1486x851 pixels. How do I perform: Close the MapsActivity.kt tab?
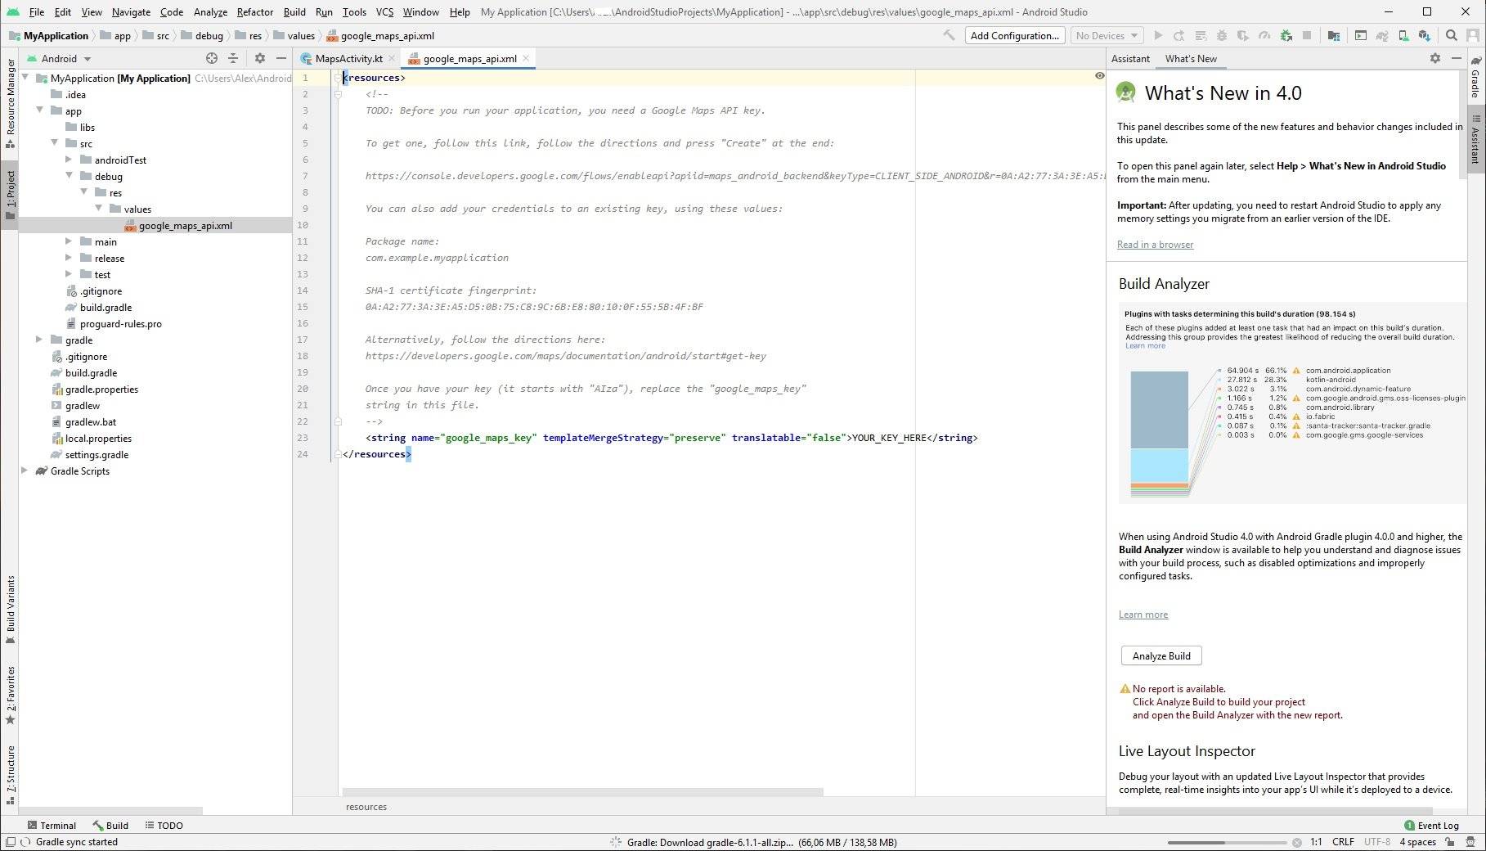point(392,58)
